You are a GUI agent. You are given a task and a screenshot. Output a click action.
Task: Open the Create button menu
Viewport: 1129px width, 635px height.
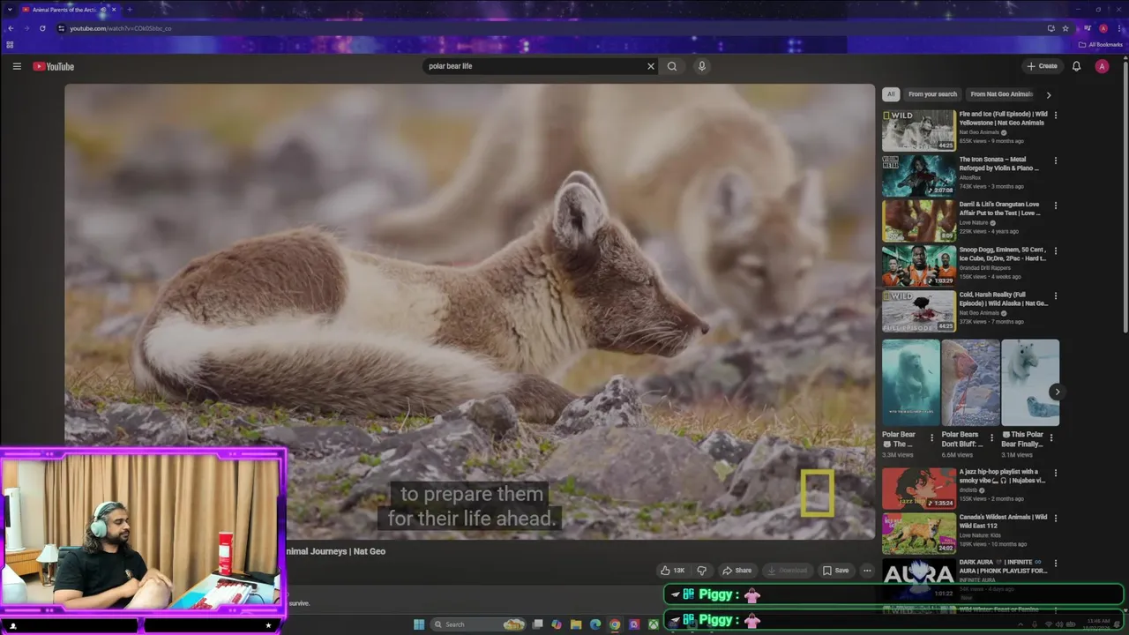[x=1042, y=66]
